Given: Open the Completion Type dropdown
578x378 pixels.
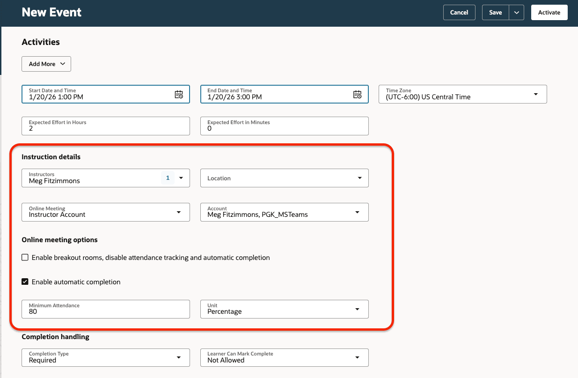Looking at the screenshot, I should pyautogui.click(x=178, y=357).
